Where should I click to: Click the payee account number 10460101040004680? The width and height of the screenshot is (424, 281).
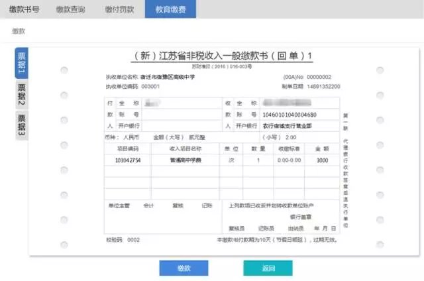click(290, 115)
